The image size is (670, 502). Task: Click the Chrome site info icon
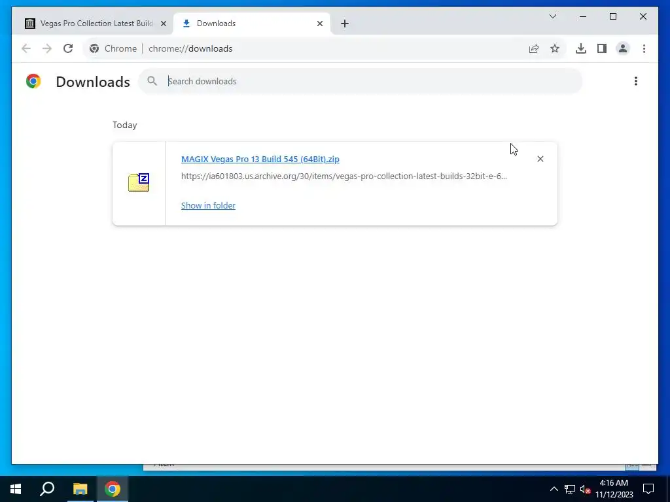point(94,48)
